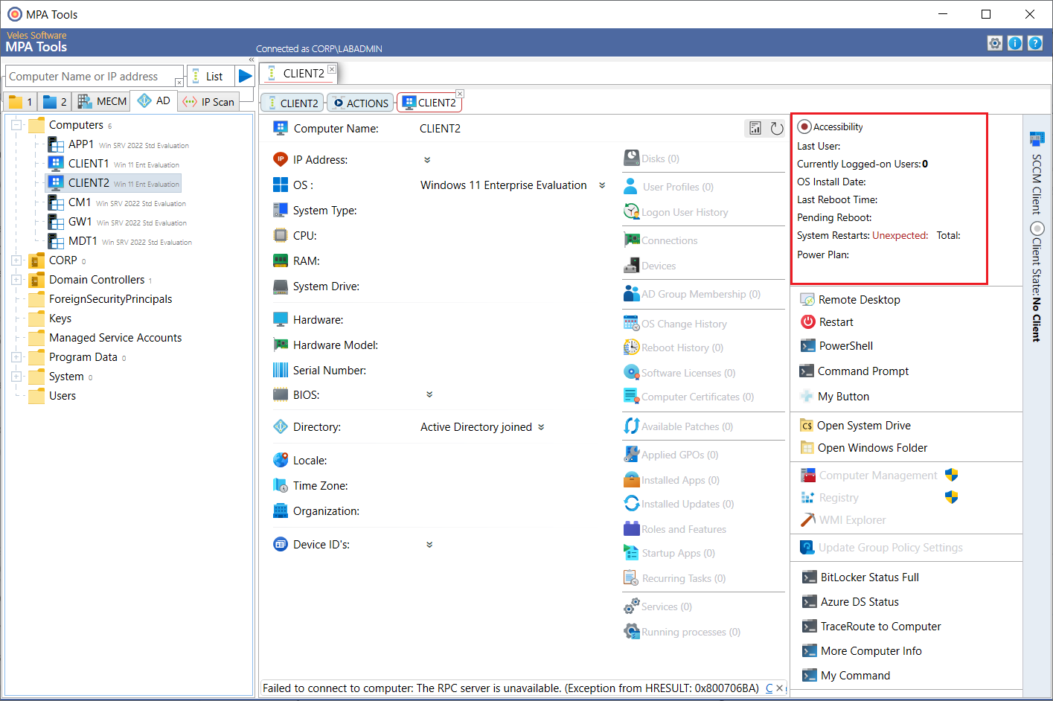Image resolution: width=1053 pixels, height=701 pixels.
Task: Switch to the MECM tab
Action: (102, 101)
